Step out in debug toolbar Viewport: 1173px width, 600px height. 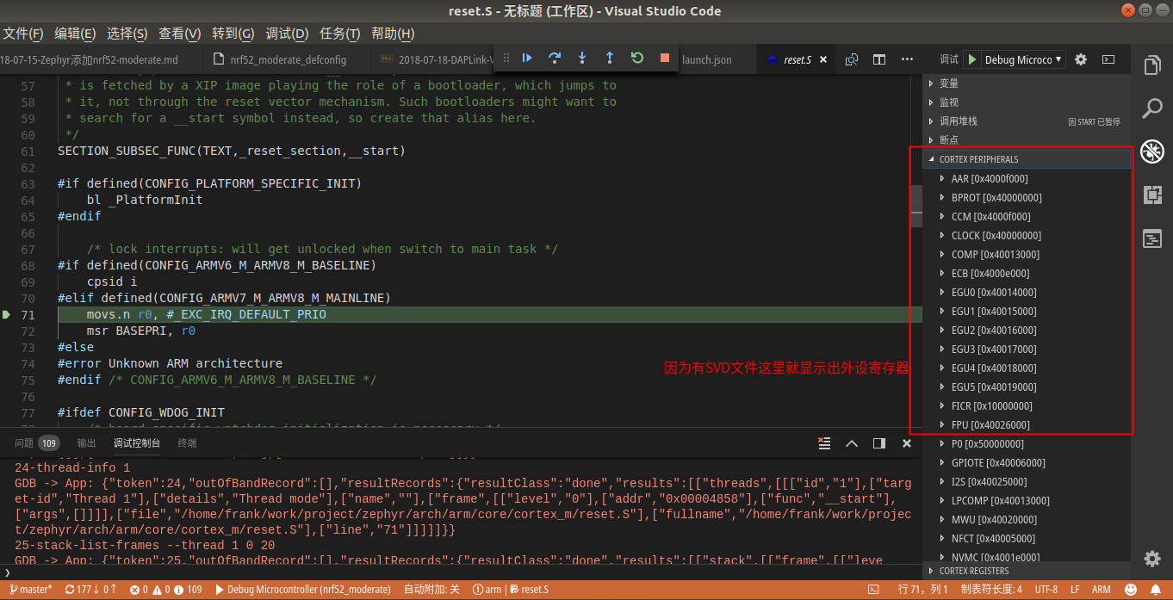point(610,58)
